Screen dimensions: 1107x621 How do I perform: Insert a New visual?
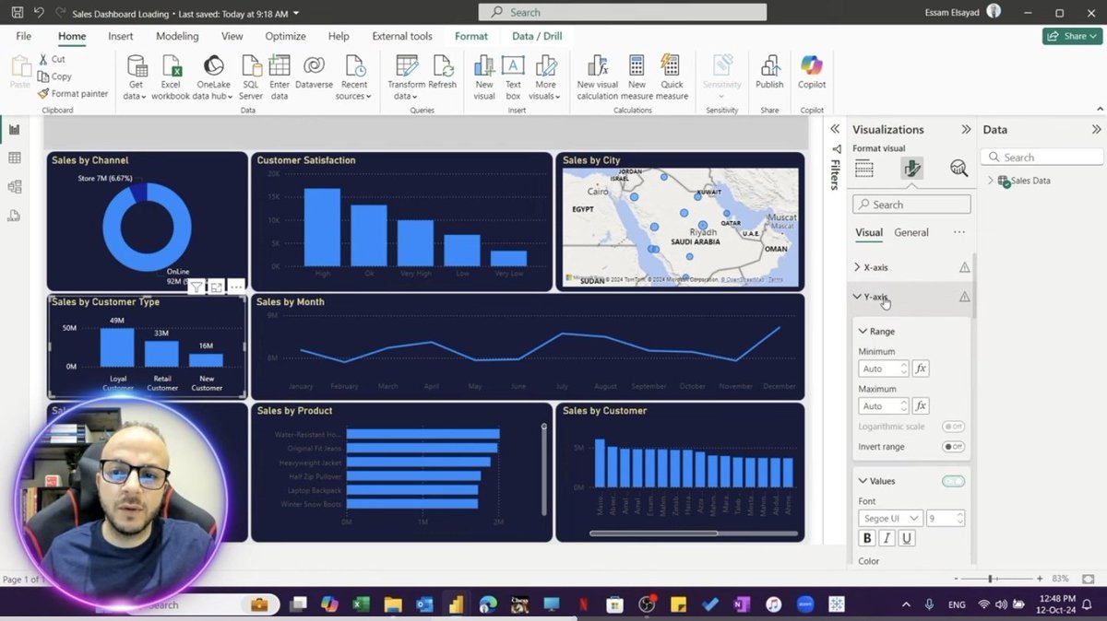click(484, 77)
